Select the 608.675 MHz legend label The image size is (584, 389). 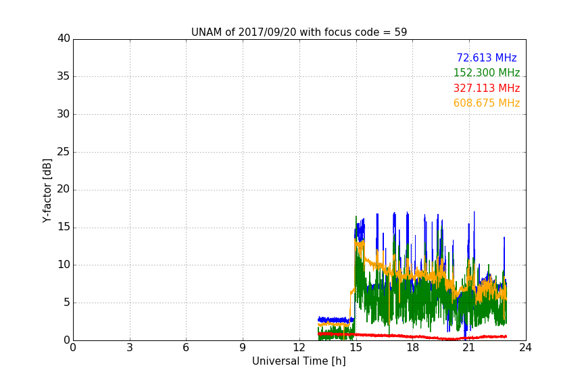pos(487,103)
